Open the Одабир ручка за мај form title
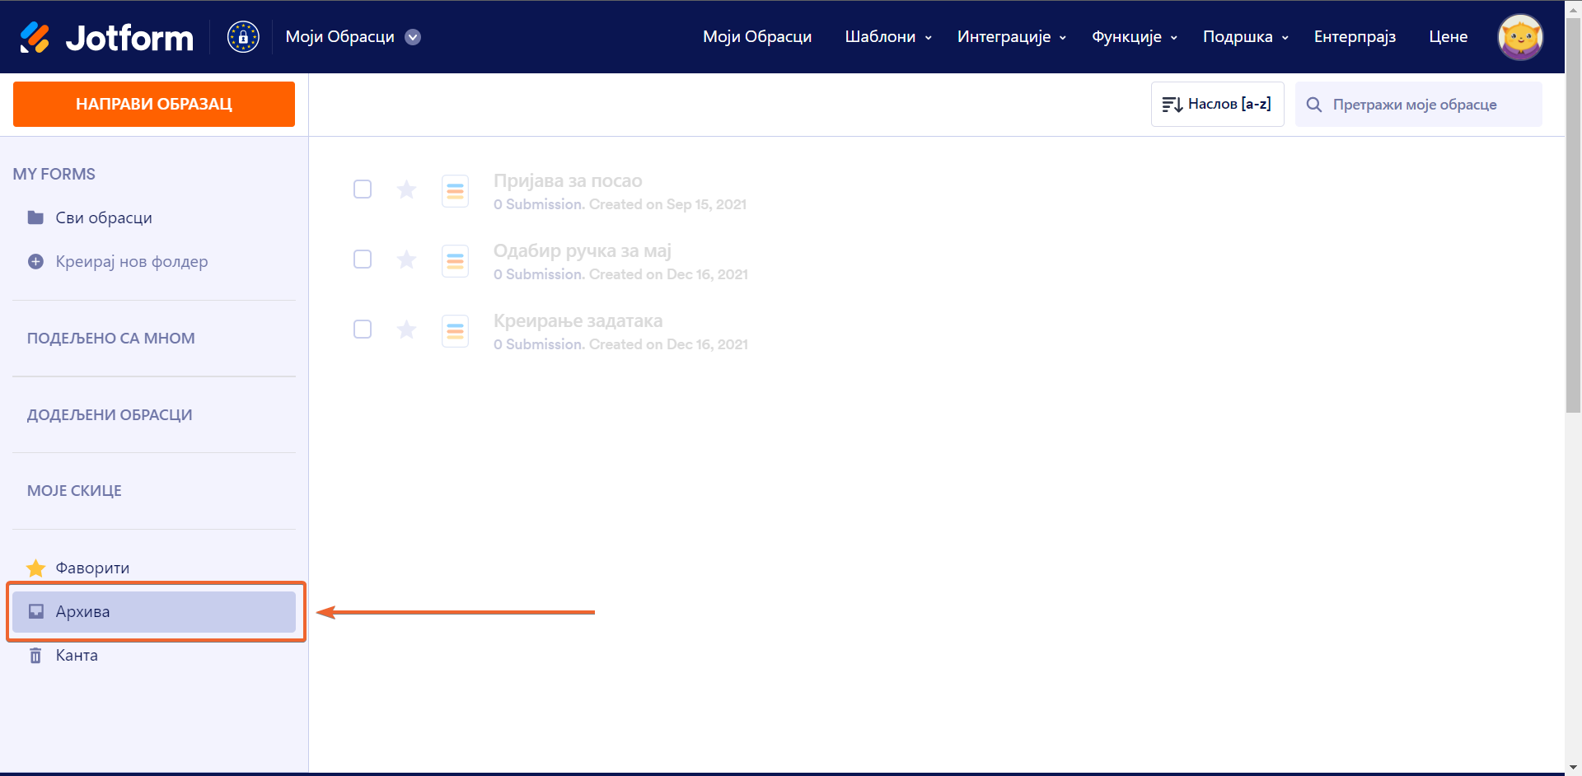Screen dimensions: 1582x776 [x=583, y=250]
